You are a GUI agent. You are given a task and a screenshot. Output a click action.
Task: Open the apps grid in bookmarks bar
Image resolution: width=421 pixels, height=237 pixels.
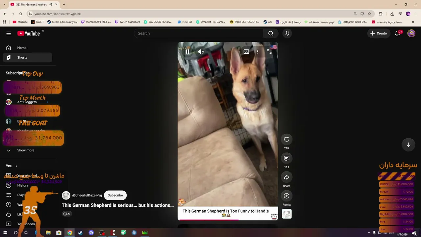pos(4,22)
